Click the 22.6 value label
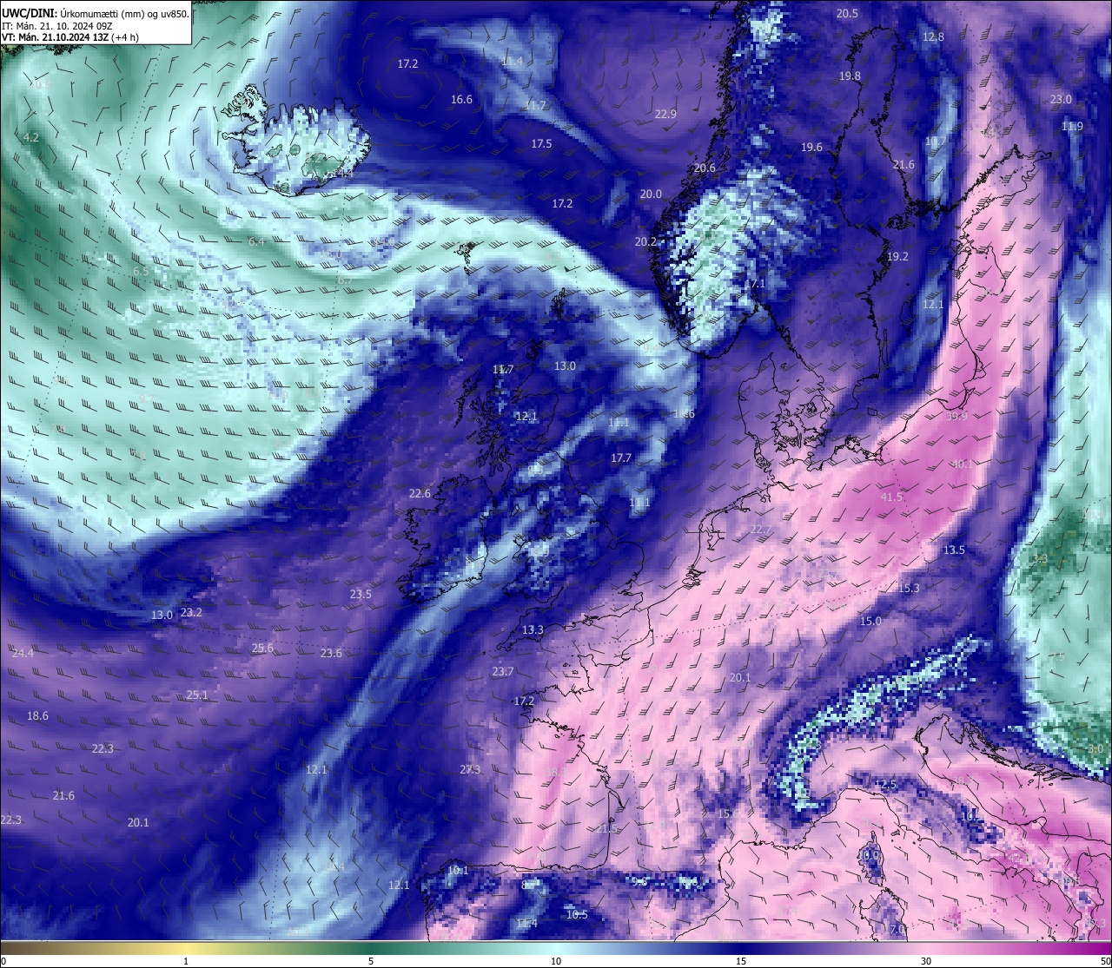Image resolution: width=1112 pixels, height=968 pixels. coord(420,493)
